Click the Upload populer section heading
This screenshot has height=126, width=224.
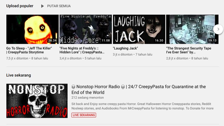pyautogui.click(x=20, y=6)
